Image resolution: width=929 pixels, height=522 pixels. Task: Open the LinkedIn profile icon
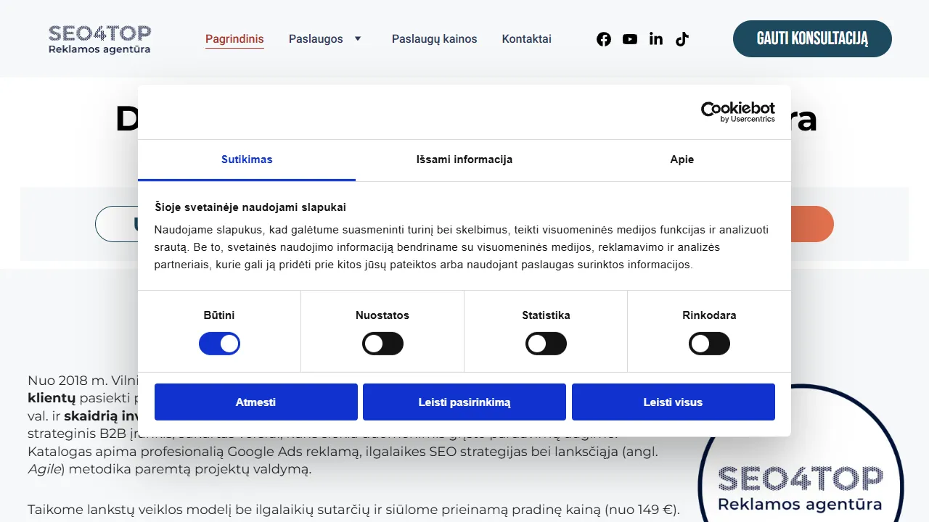(656, 39)
